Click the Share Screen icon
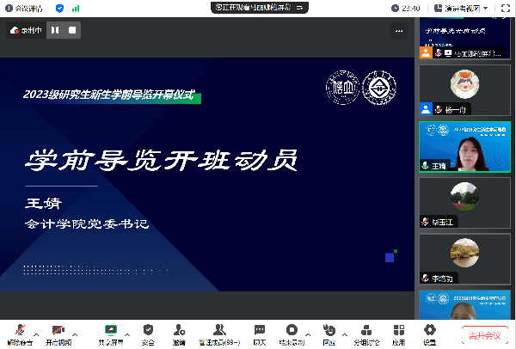 click(x=110, y=330)
